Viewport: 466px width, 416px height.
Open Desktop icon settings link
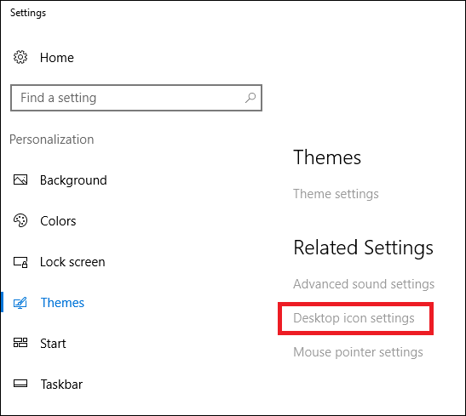(354, 318)
